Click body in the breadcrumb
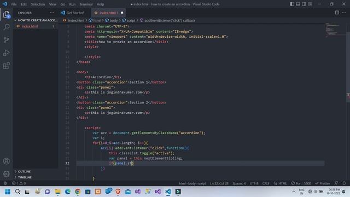The width and height of the screenshot is (350, 197). click(113, 21)
